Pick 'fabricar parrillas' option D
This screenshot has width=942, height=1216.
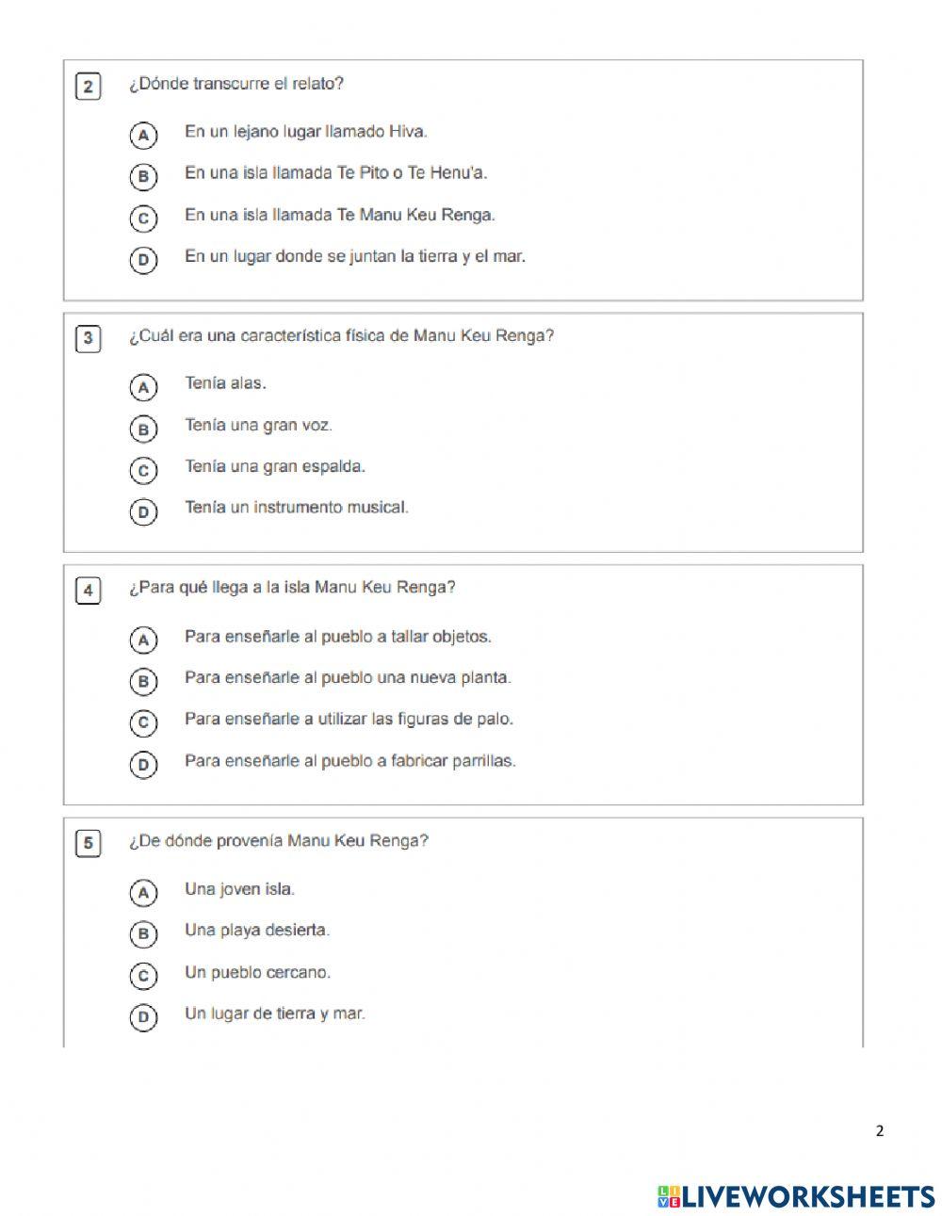click(x=143, y=764)
